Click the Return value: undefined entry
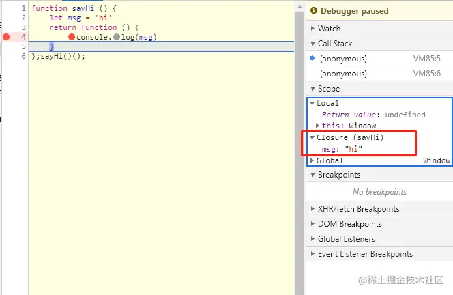 pyautogui.click(x=374, y=115)
